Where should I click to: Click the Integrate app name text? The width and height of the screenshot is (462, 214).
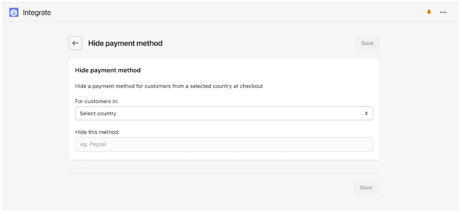coord(37,13)
